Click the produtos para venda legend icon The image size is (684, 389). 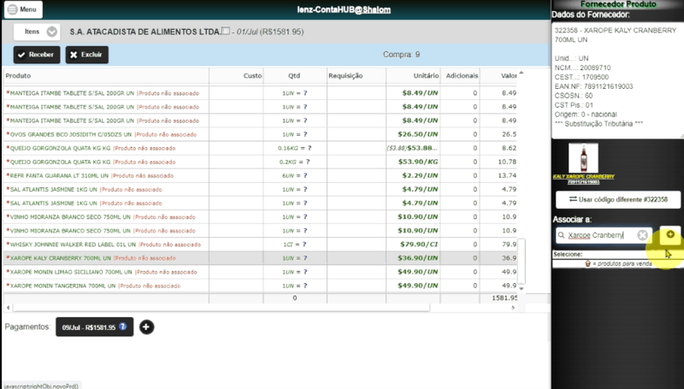(x=587, y=264)
